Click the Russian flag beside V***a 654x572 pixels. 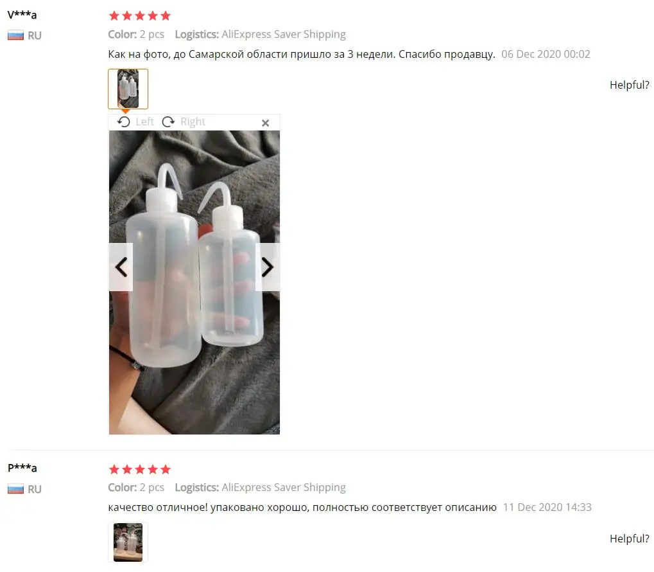pyautogui.click(x=15, y=35)
